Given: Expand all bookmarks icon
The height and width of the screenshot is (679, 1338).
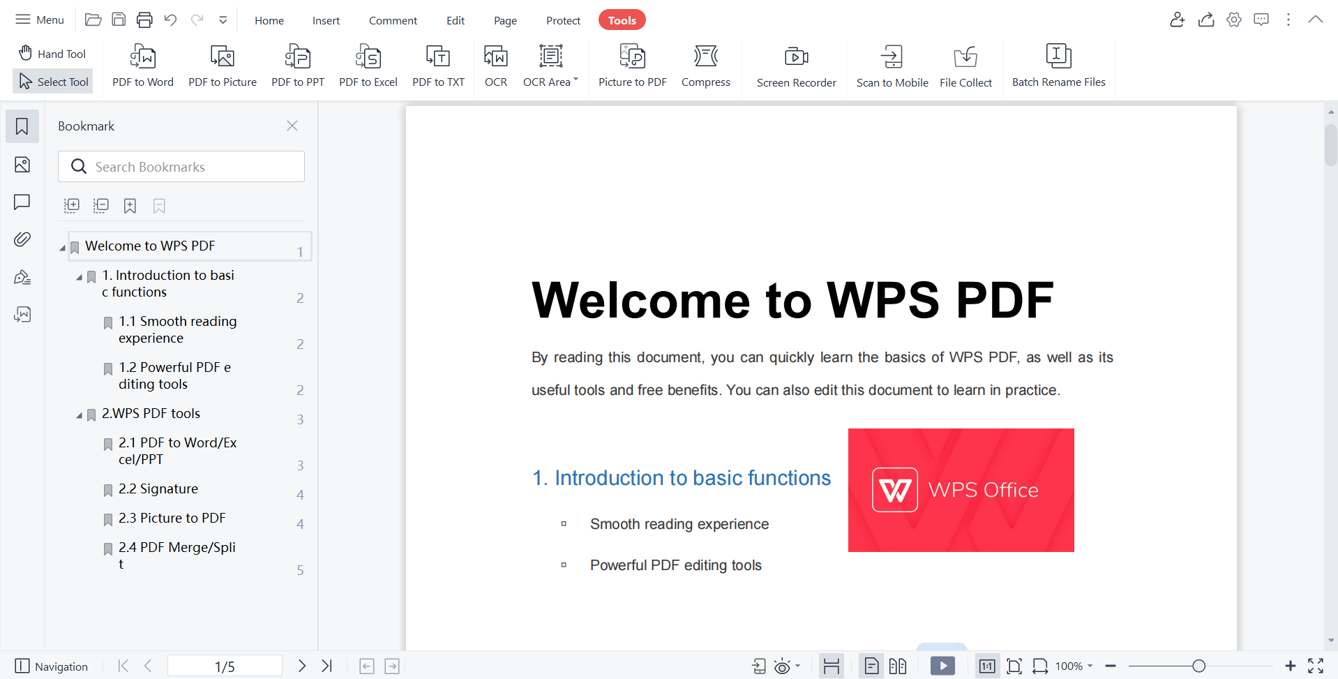Looking at the screenshot, I should coord(72,206).
